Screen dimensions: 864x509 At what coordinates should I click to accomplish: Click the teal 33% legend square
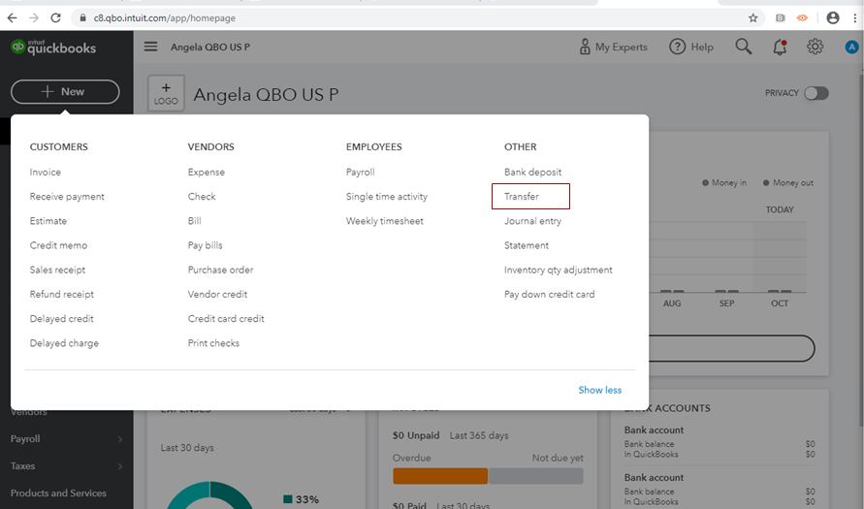coord(288,499)
